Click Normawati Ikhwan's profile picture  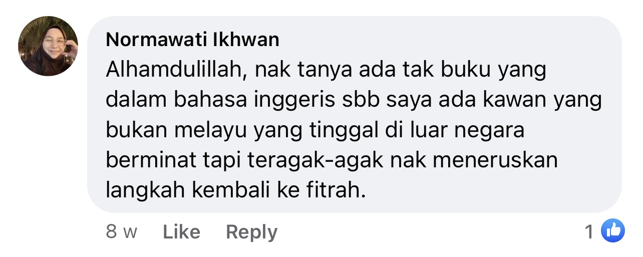click(x=48, y=46)
